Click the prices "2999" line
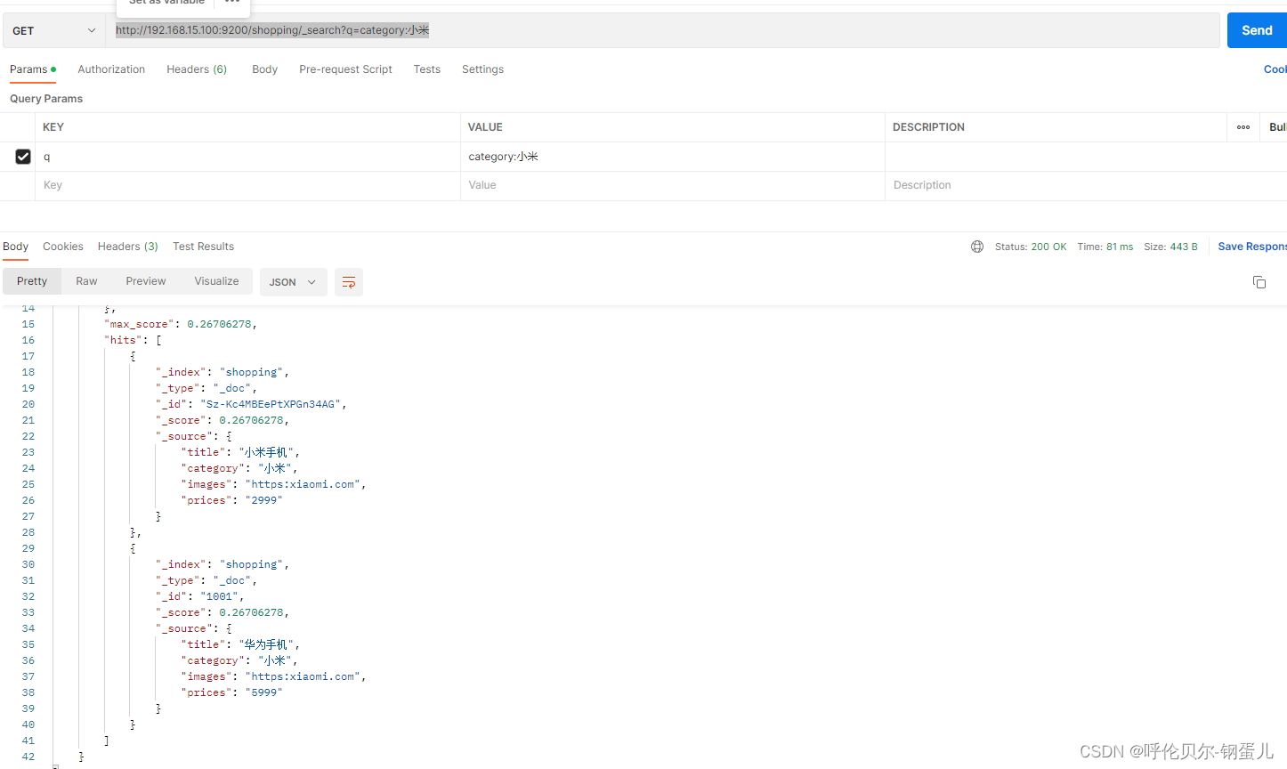The image size is (1287, 769). [x=231, y=500]
